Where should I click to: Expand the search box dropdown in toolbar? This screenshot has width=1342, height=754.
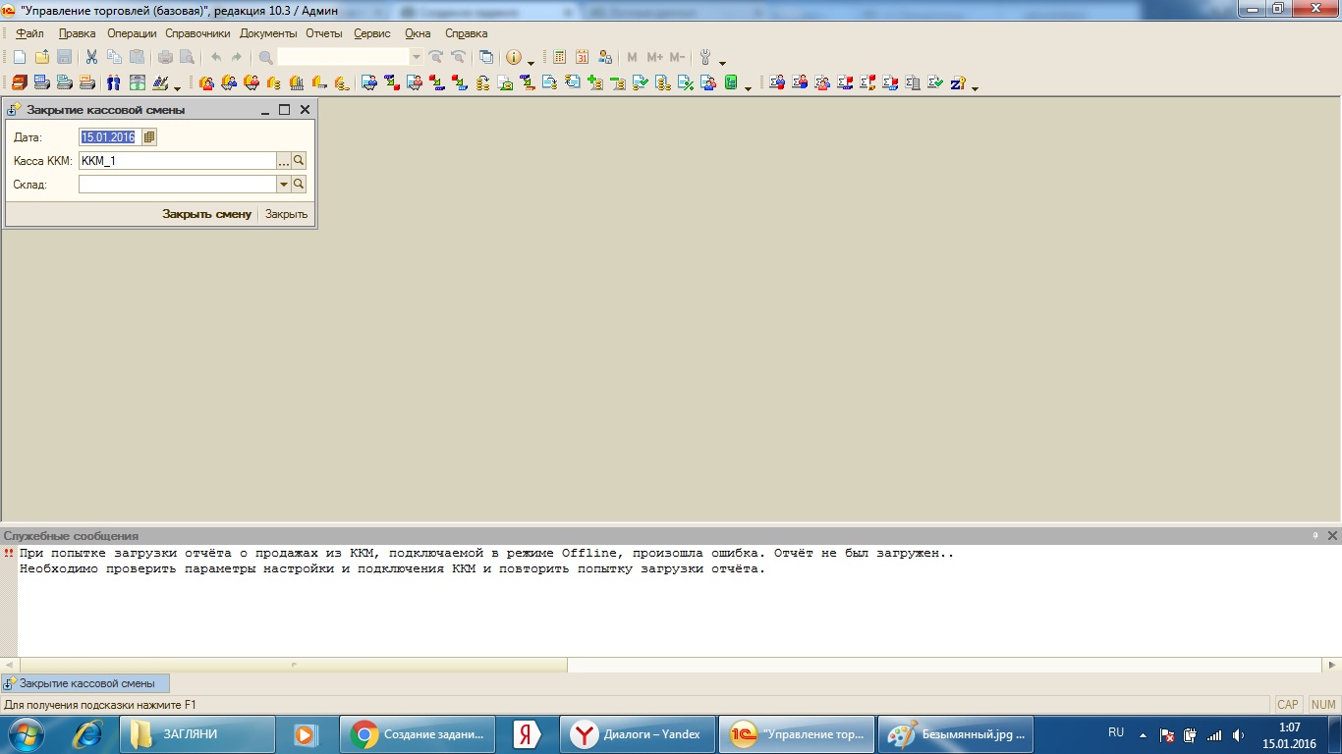tap(417, 58)
